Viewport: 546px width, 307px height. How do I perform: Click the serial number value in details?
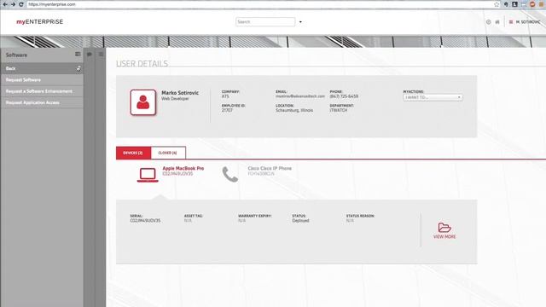coord(145,221)
